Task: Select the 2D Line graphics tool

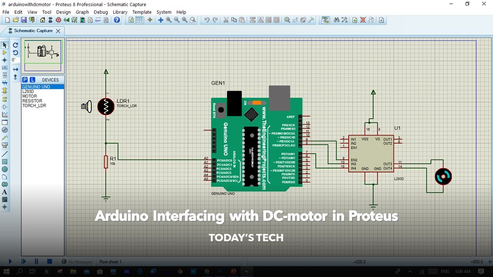Action: pyautogui.click(x=5, y=153)
